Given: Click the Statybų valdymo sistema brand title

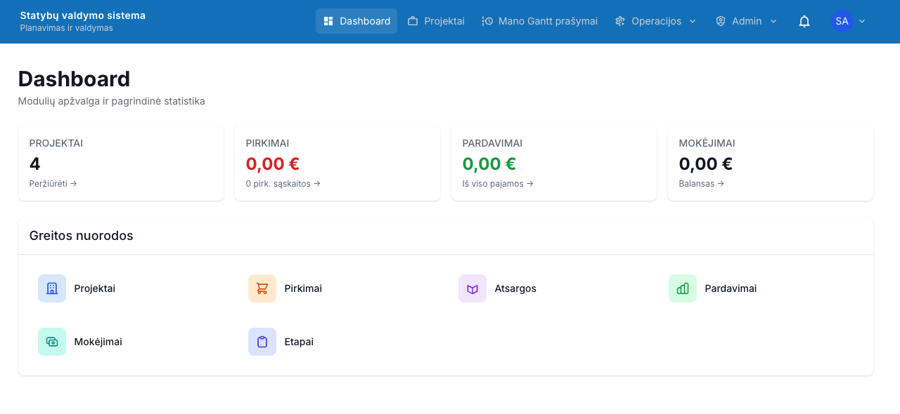Looking at the screenshot, I should pyautogui.click(x=83, y=15).
